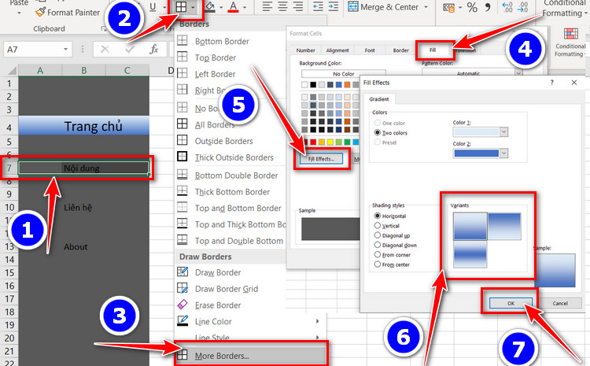
Task: Click Decrease Indent icon
Action: pos(318,6)
